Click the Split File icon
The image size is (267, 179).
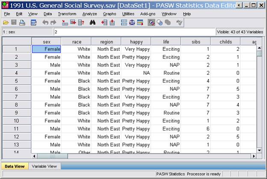click(x=124, y=23)
